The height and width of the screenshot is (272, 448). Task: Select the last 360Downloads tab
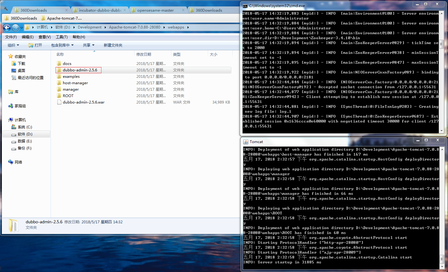pyautogui.click(x=209, y=10)
